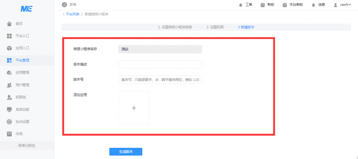Click the 版本描述 input field

point(160,65)
